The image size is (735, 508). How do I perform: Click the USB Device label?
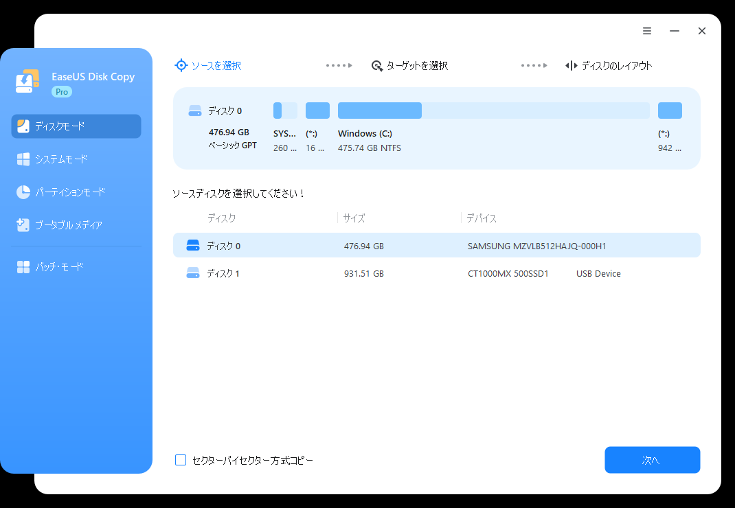598,274
